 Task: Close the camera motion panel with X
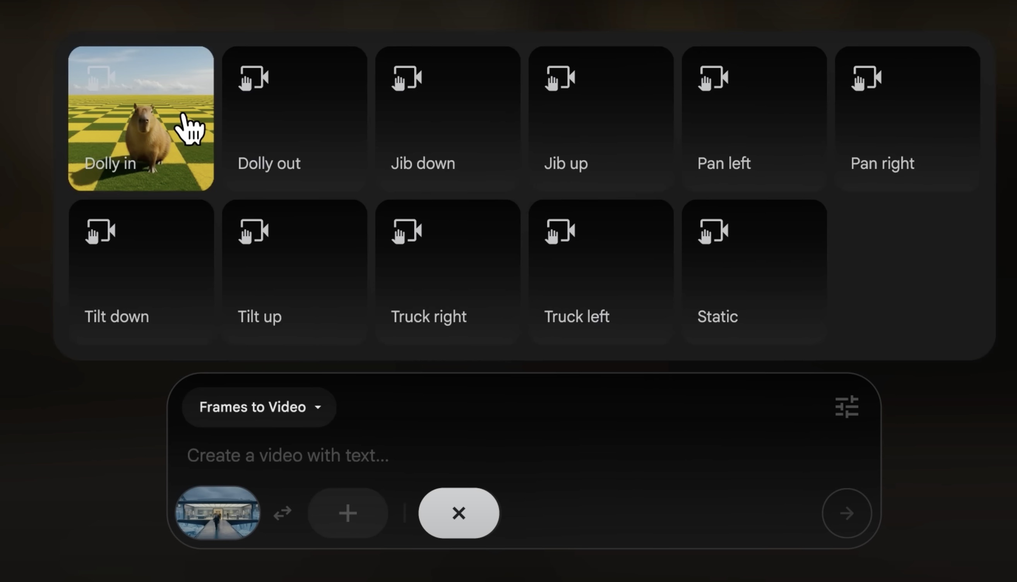coord(458,513)
